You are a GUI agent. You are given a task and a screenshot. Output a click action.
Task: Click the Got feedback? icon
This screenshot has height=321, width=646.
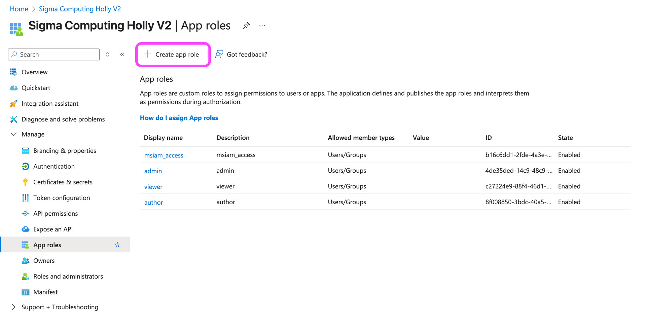(x=219, y=54)
